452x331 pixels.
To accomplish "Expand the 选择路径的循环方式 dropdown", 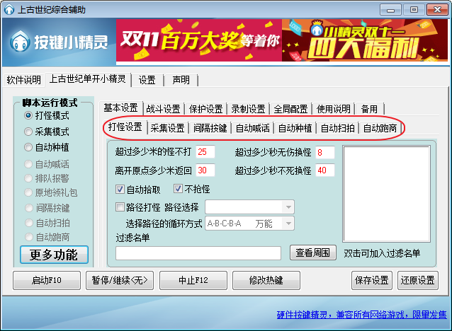I will (x=249, y=223).
